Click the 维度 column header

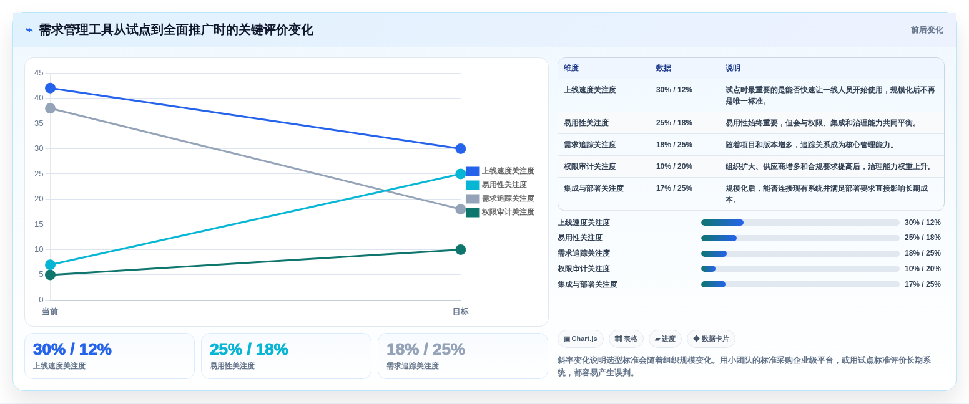point(571,69)
